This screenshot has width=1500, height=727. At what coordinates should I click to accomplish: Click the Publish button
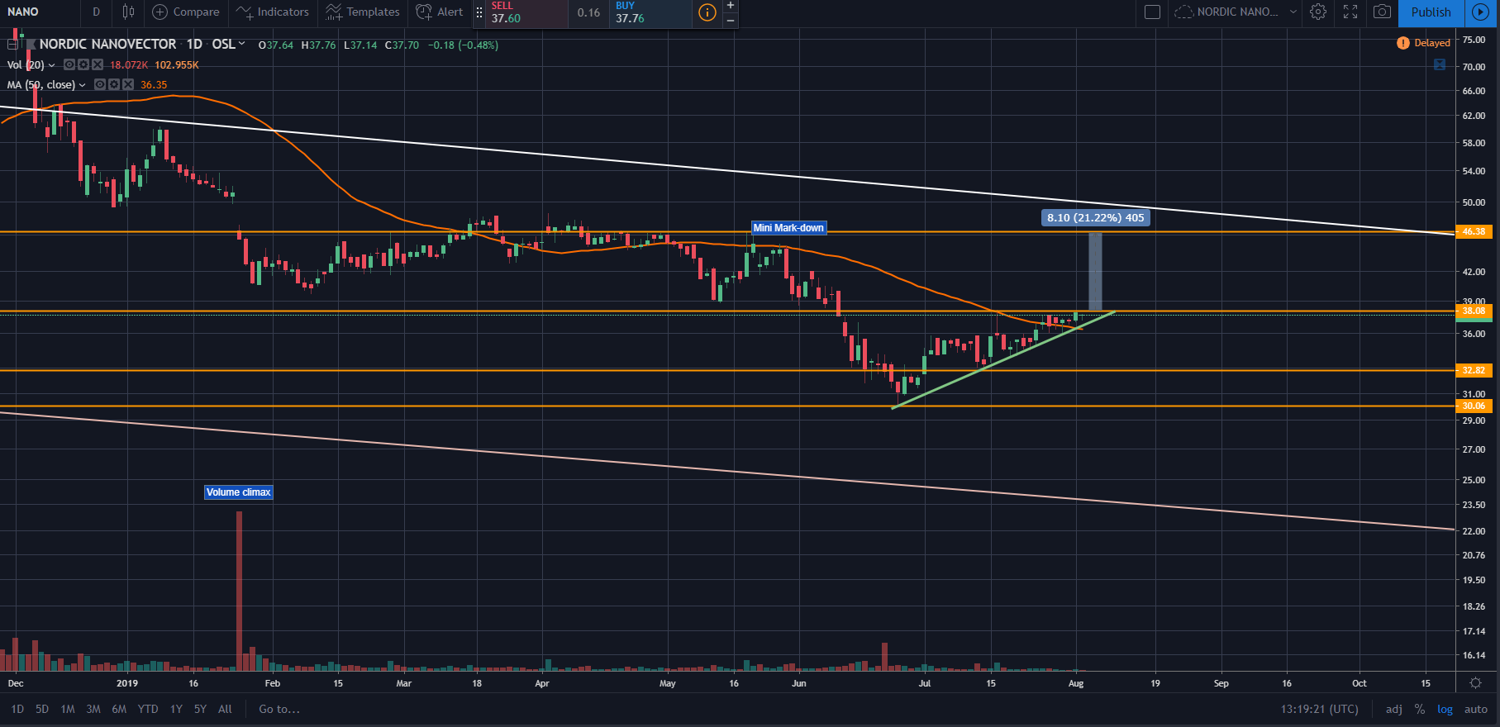(1431, 12)
